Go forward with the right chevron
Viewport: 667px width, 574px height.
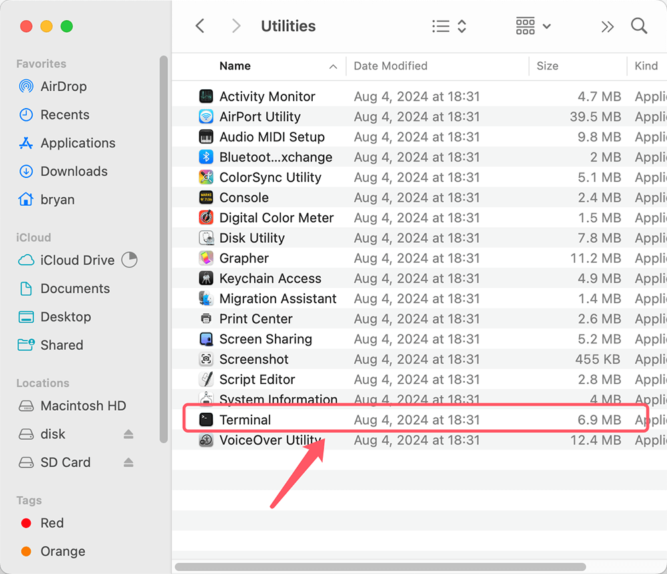[x=236, y=26]
